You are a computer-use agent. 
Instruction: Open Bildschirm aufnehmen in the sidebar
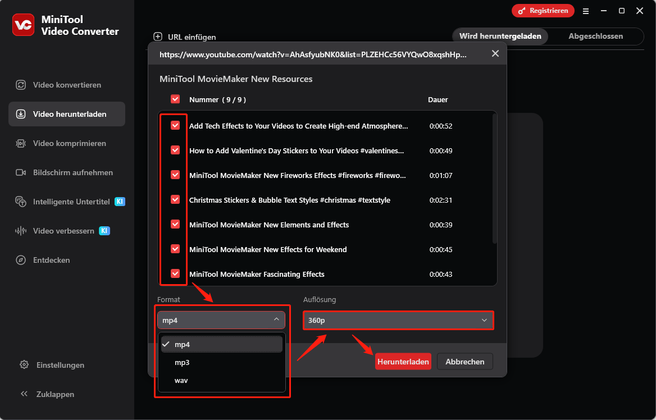pyautogui.click(x=67, y=172)
